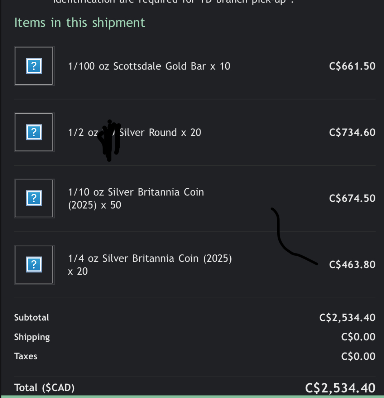Open the 1/10 oz Britannia Coin thumbnail

tap(34, 199)
